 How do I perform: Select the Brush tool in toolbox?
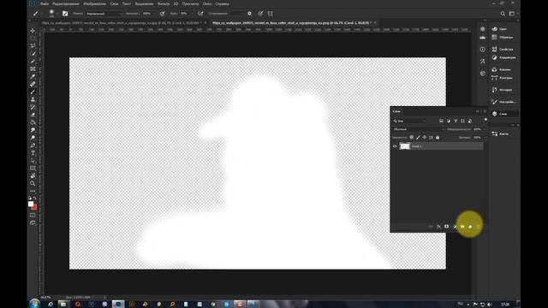33,92
